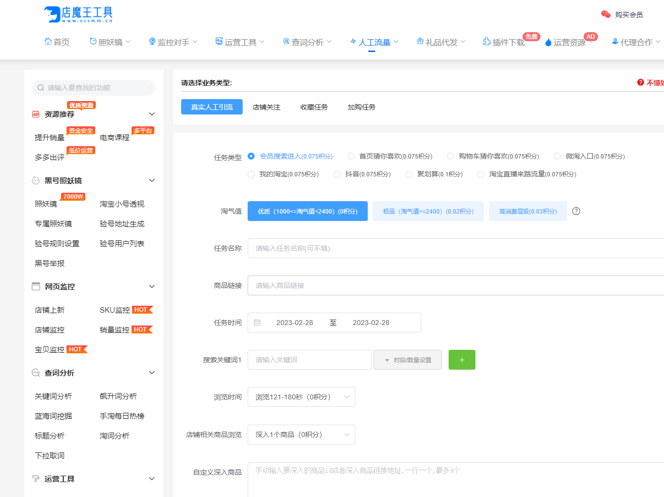Select 微淘入口 task type
The width and height of the screenshot is (664, 497).
click(590, 156)
